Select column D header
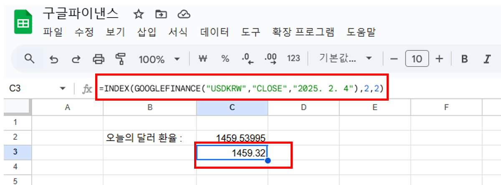The height and width of the screenshot is (185, 501). tap(304, 107)
